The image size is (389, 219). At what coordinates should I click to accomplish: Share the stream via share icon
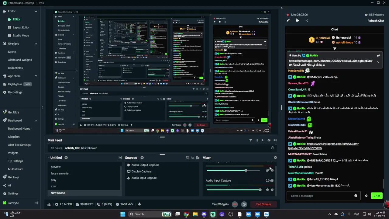coord(307,21)
